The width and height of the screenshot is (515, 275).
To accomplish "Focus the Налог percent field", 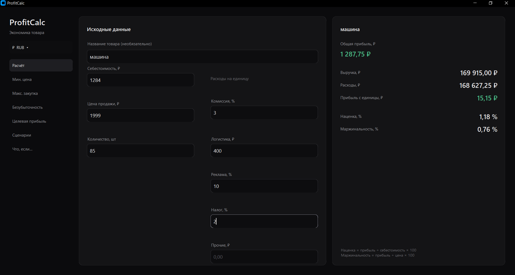I will [264, 221].
